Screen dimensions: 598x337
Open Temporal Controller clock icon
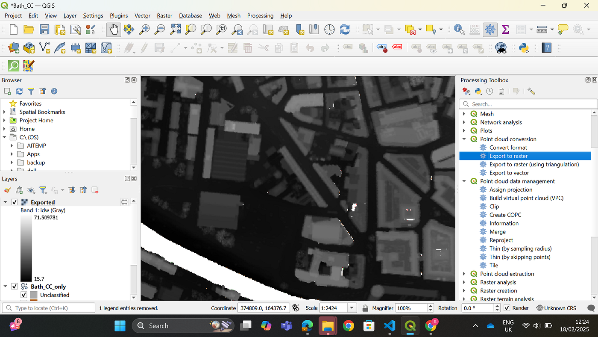click(x=329, y=30)
